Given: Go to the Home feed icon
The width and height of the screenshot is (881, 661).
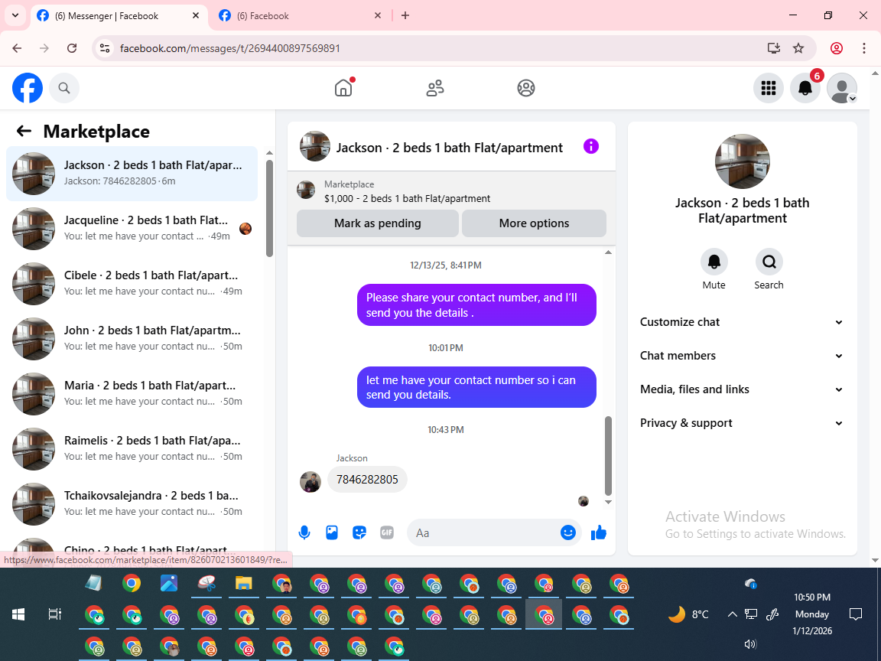Looking at the screenshot, I should 343,88.
